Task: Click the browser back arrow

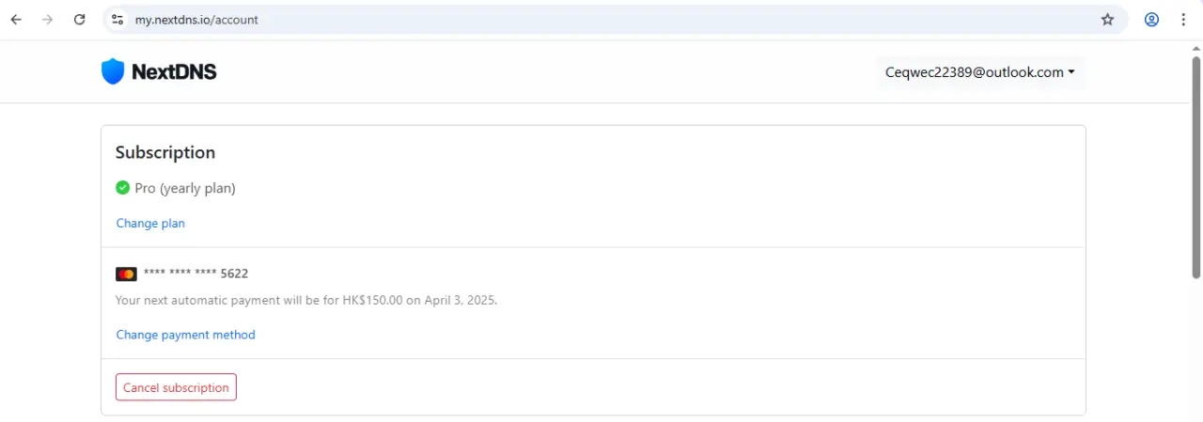Action: click(16, 19)
